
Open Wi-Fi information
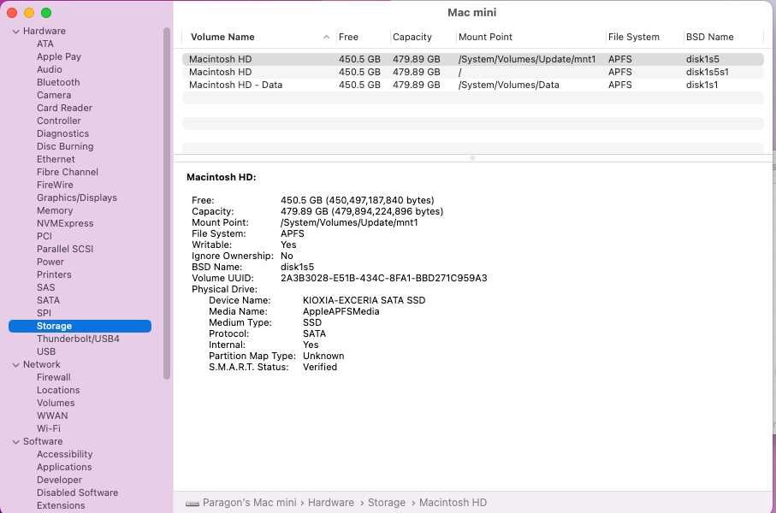(x=49, y=429)
